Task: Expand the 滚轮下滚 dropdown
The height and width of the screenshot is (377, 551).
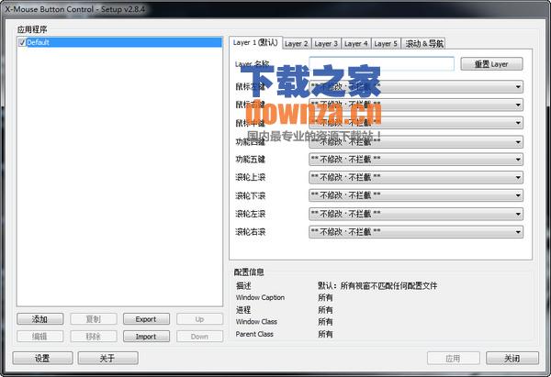Action: coord(416,195)
